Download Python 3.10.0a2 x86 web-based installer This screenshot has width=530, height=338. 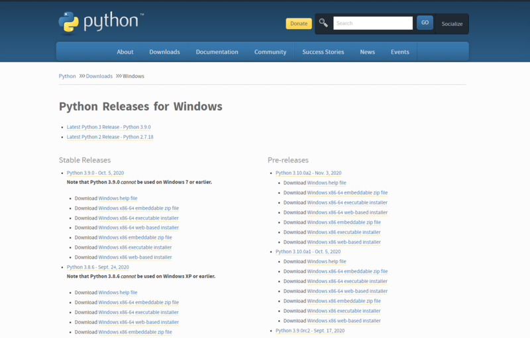tap(344, 242)
